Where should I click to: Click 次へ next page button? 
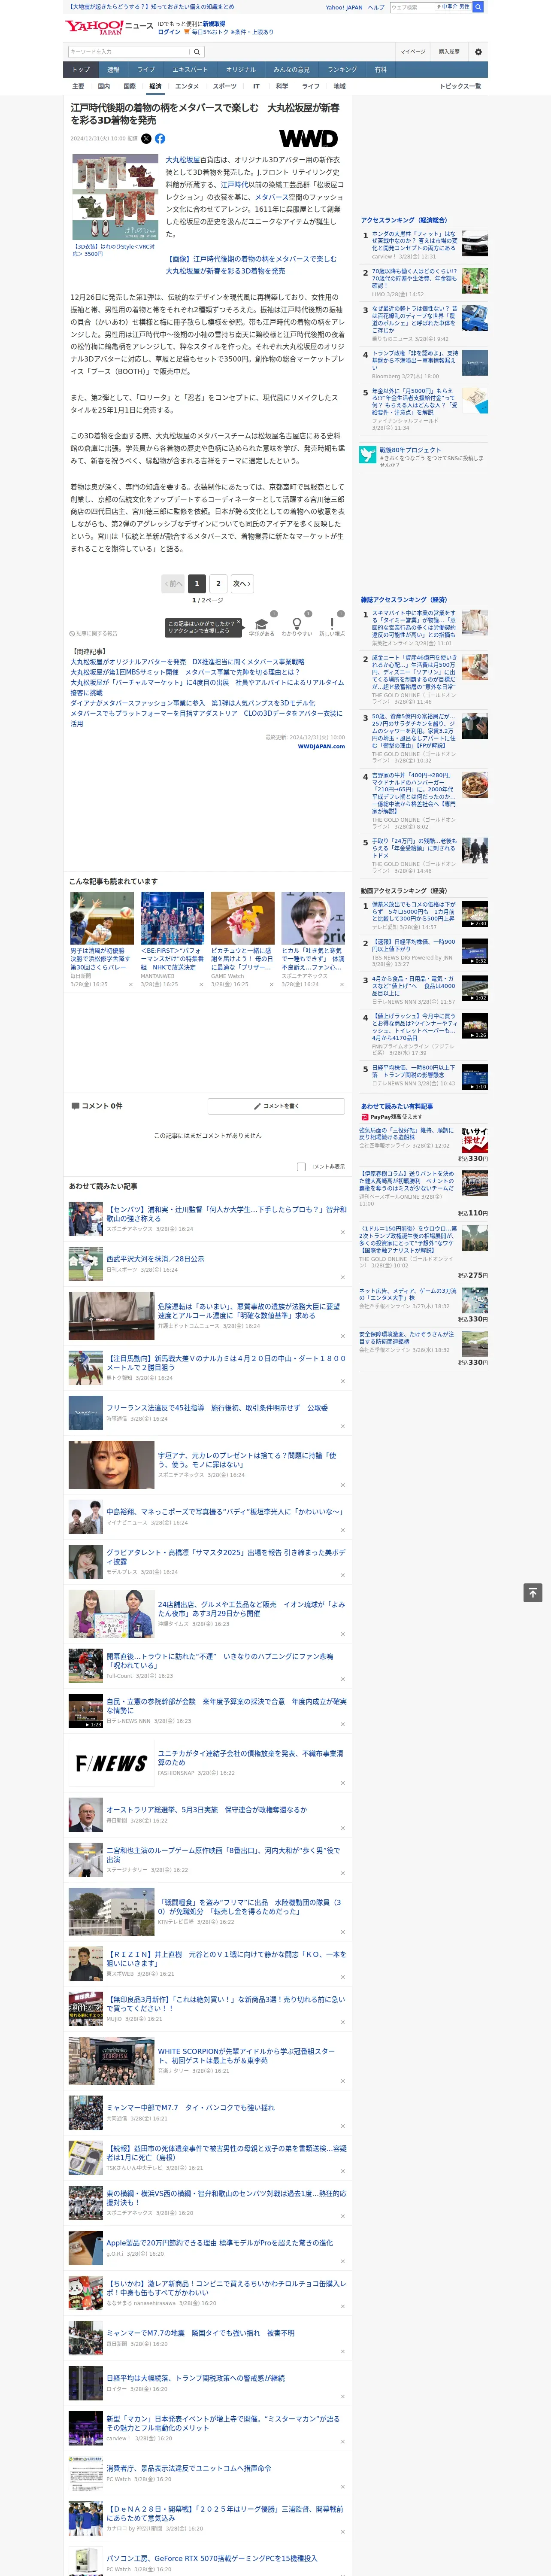(242, 583)
